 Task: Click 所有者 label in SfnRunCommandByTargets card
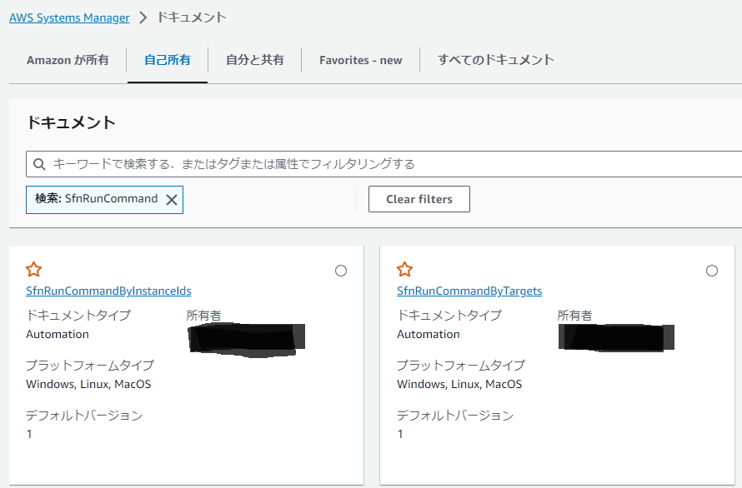tap(574, 316)
